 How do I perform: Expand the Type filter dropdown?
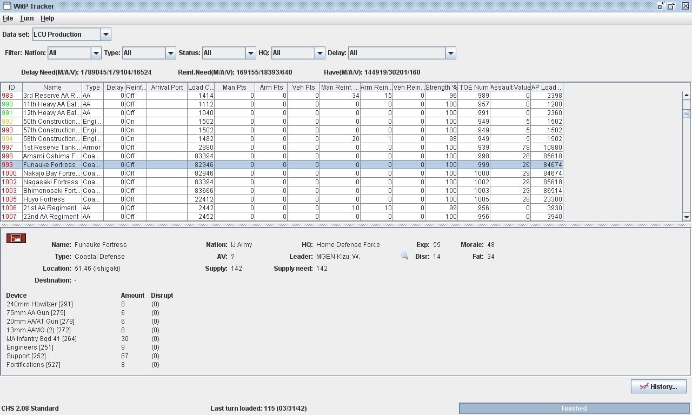[171, 53]
